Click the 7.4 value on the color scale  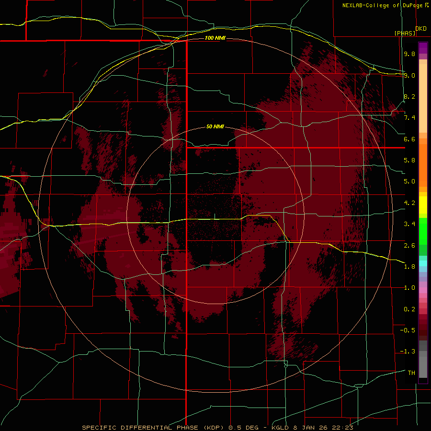409,118
